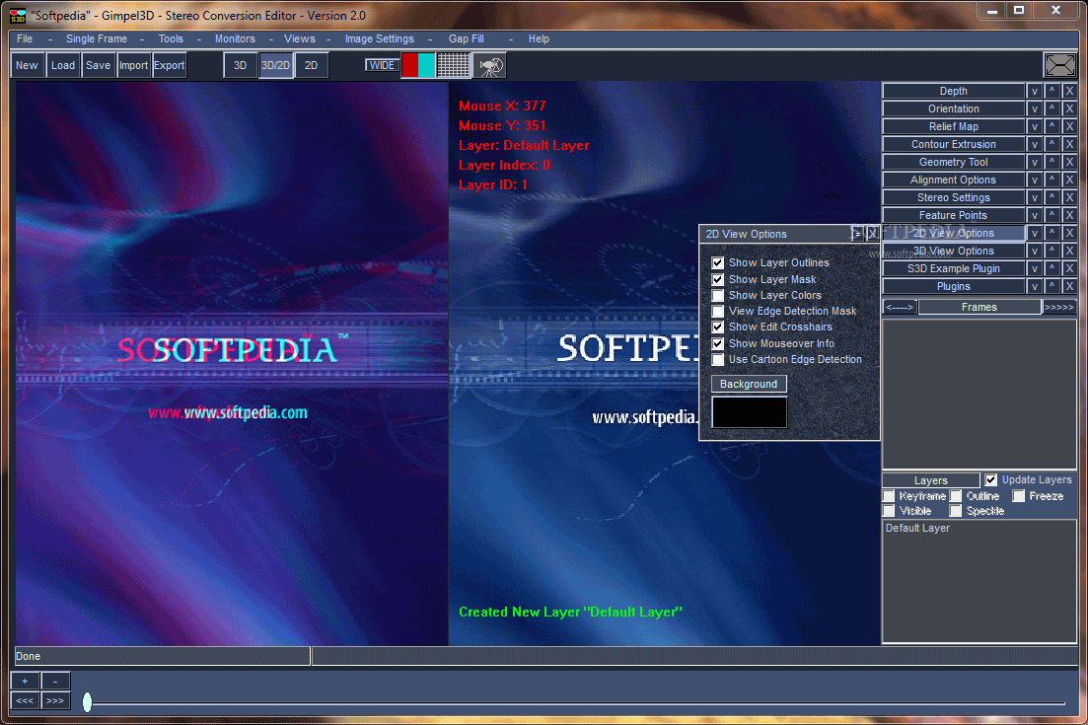Move the Contour Extrusion panel up

1052,144
